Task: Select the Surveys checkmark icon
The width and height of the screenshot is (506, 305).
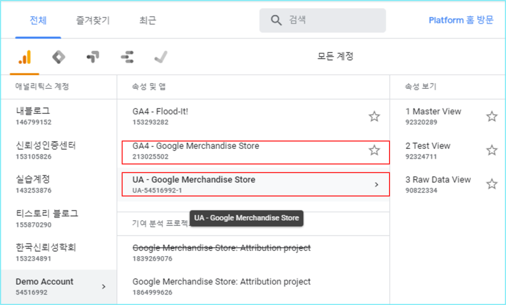Action: click(161, 57)
